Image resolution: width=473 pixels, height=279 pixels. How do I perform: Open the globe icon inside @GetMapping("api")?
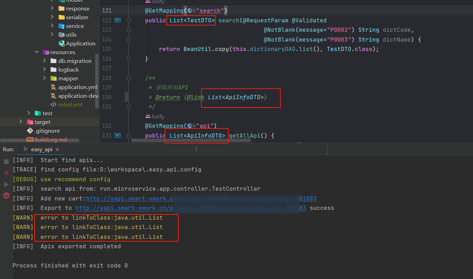click(189, 126)
